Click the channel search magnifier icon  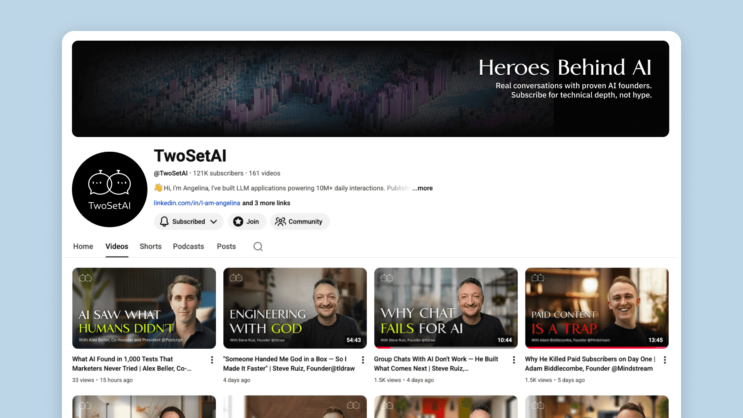[258, 247]
